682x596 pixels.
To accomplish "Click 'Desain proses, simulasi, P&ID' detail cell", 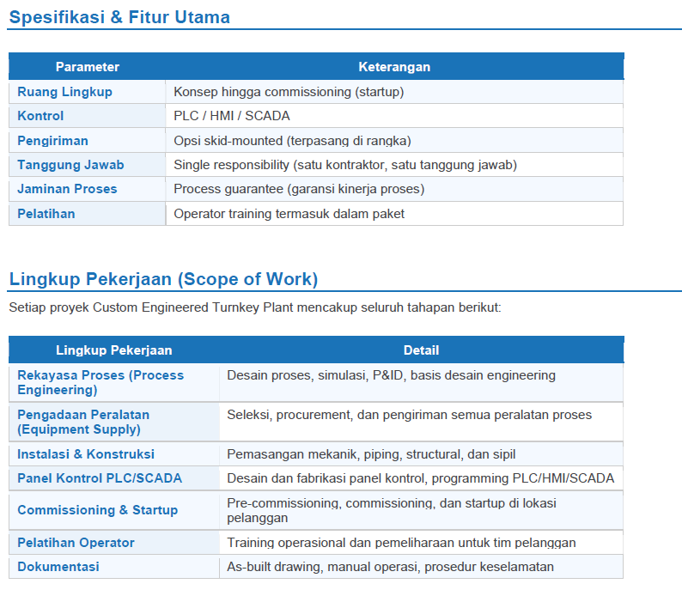I will (x=421, y=382).
